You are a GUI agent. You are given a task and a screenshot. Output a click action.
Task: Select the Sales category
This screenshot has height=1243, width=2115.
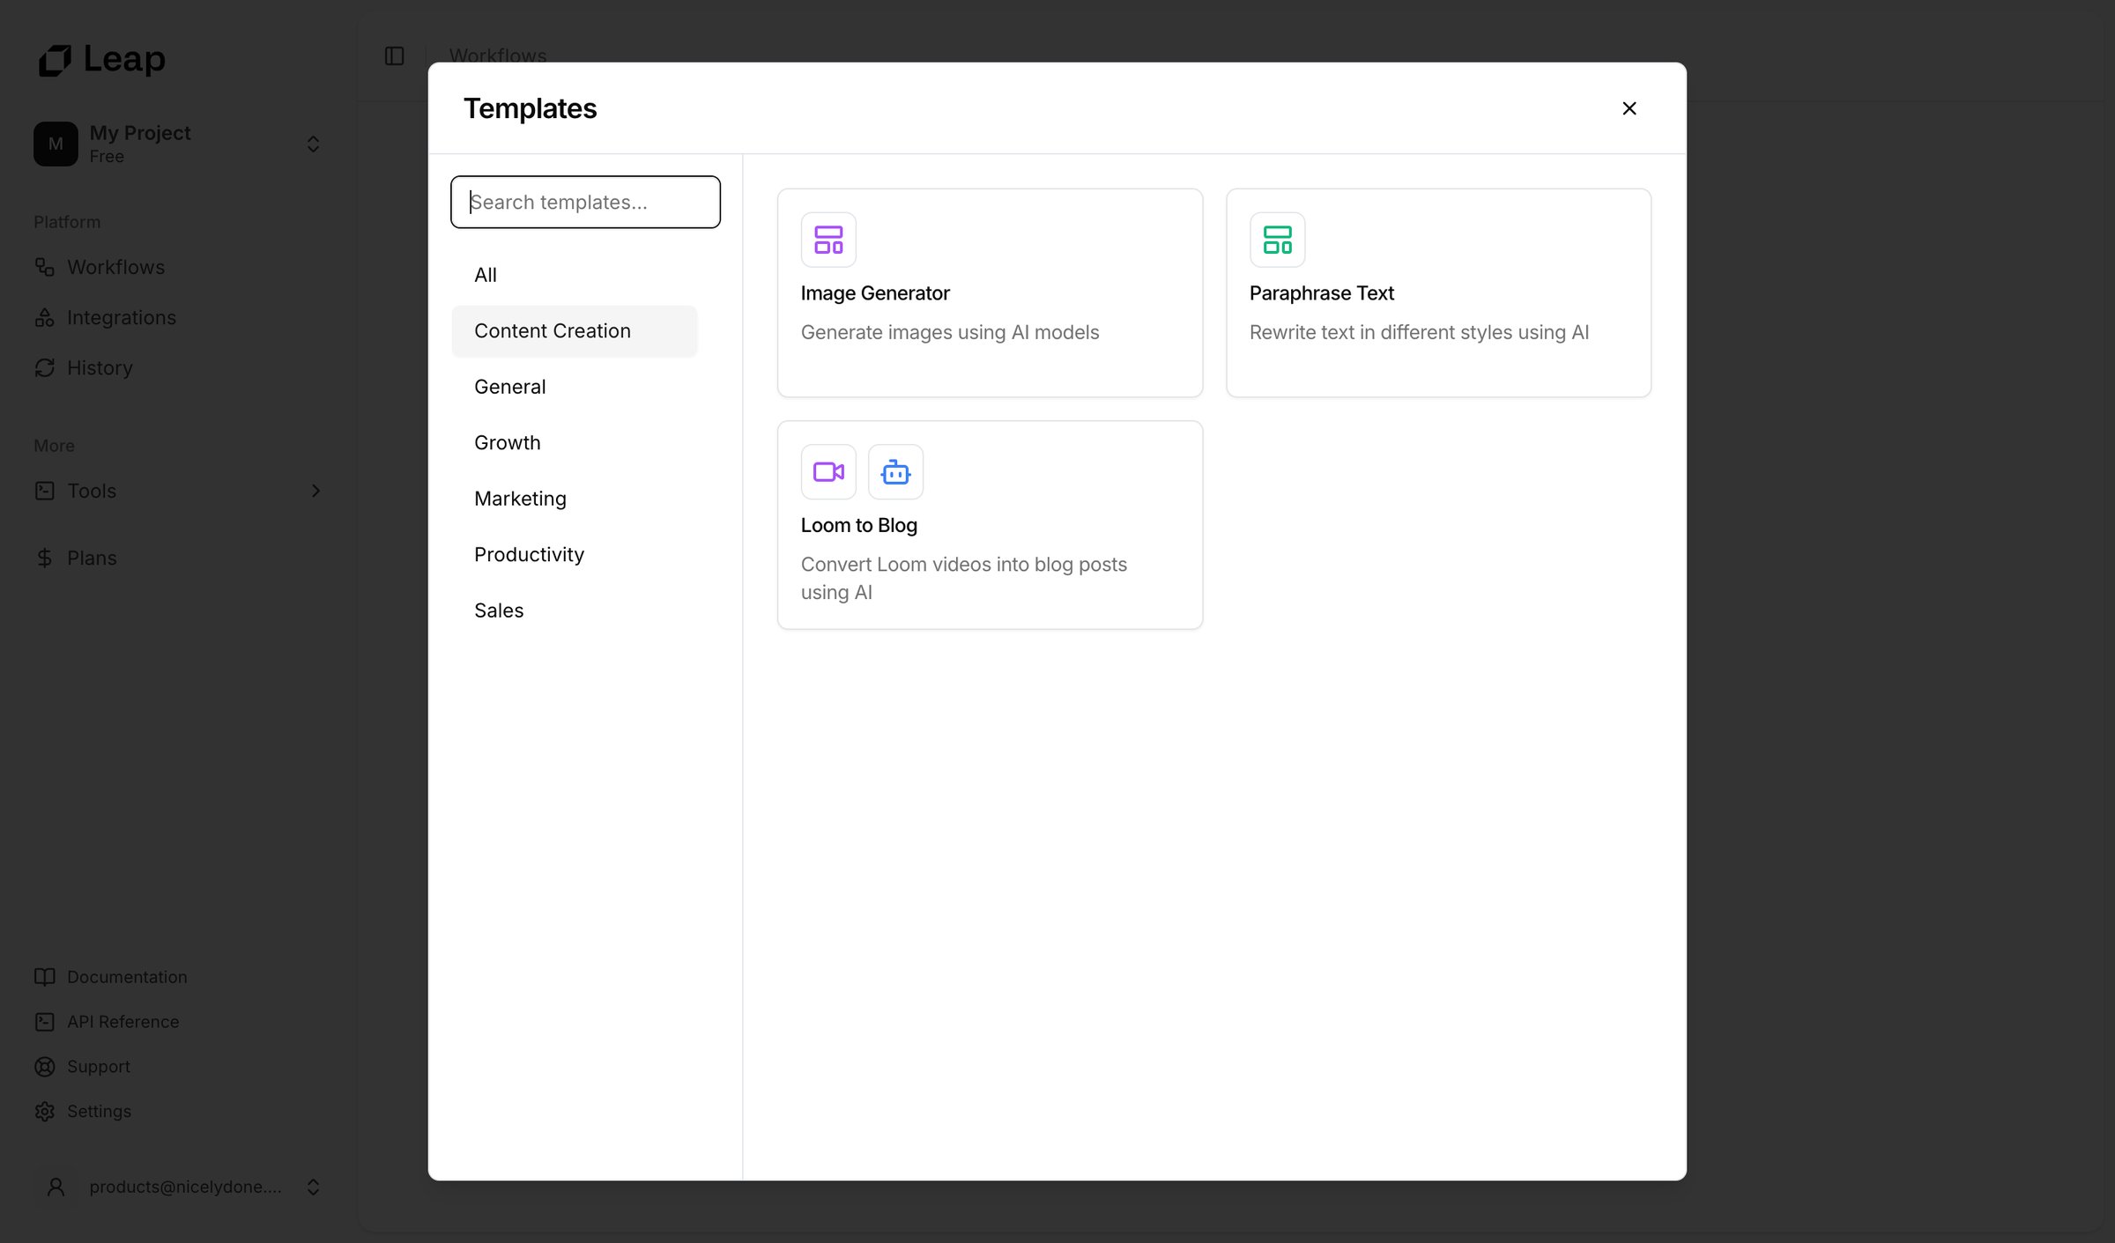point(575,610)
